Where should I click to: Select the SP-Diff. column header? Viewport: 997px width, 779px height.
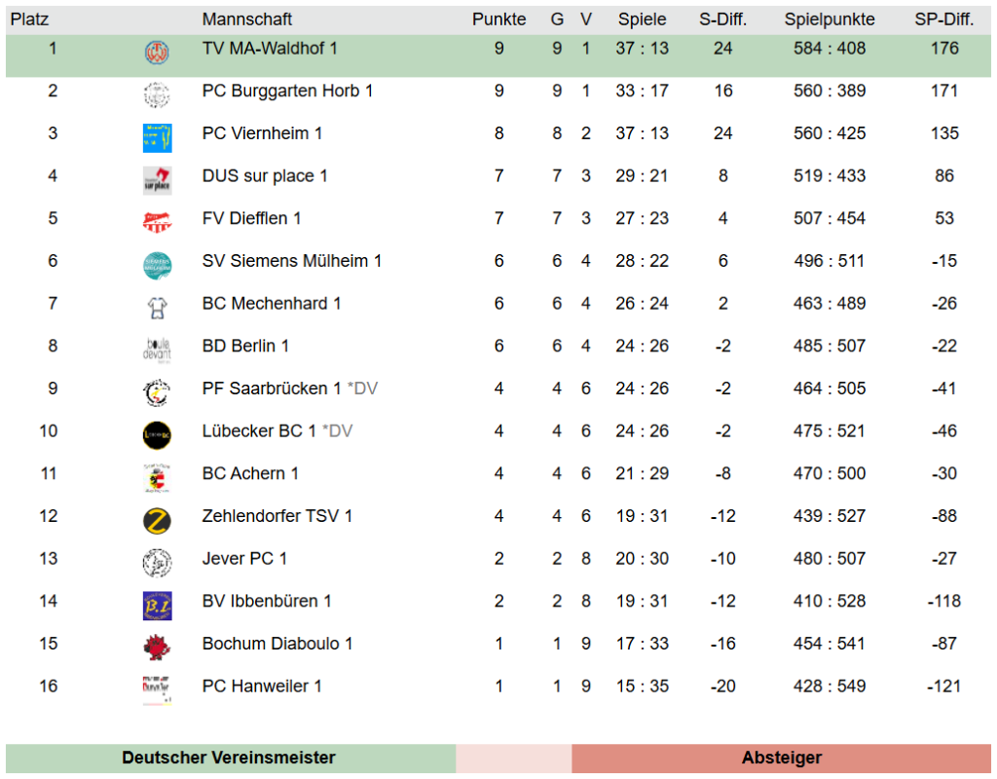944,19
